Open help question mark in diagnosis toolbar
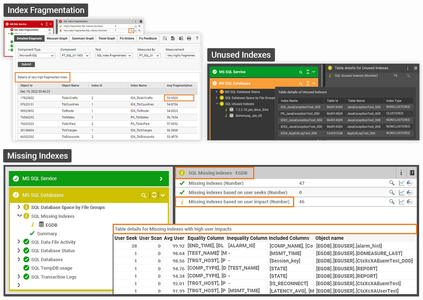This screenshot has width=423, height=300. 197,38
